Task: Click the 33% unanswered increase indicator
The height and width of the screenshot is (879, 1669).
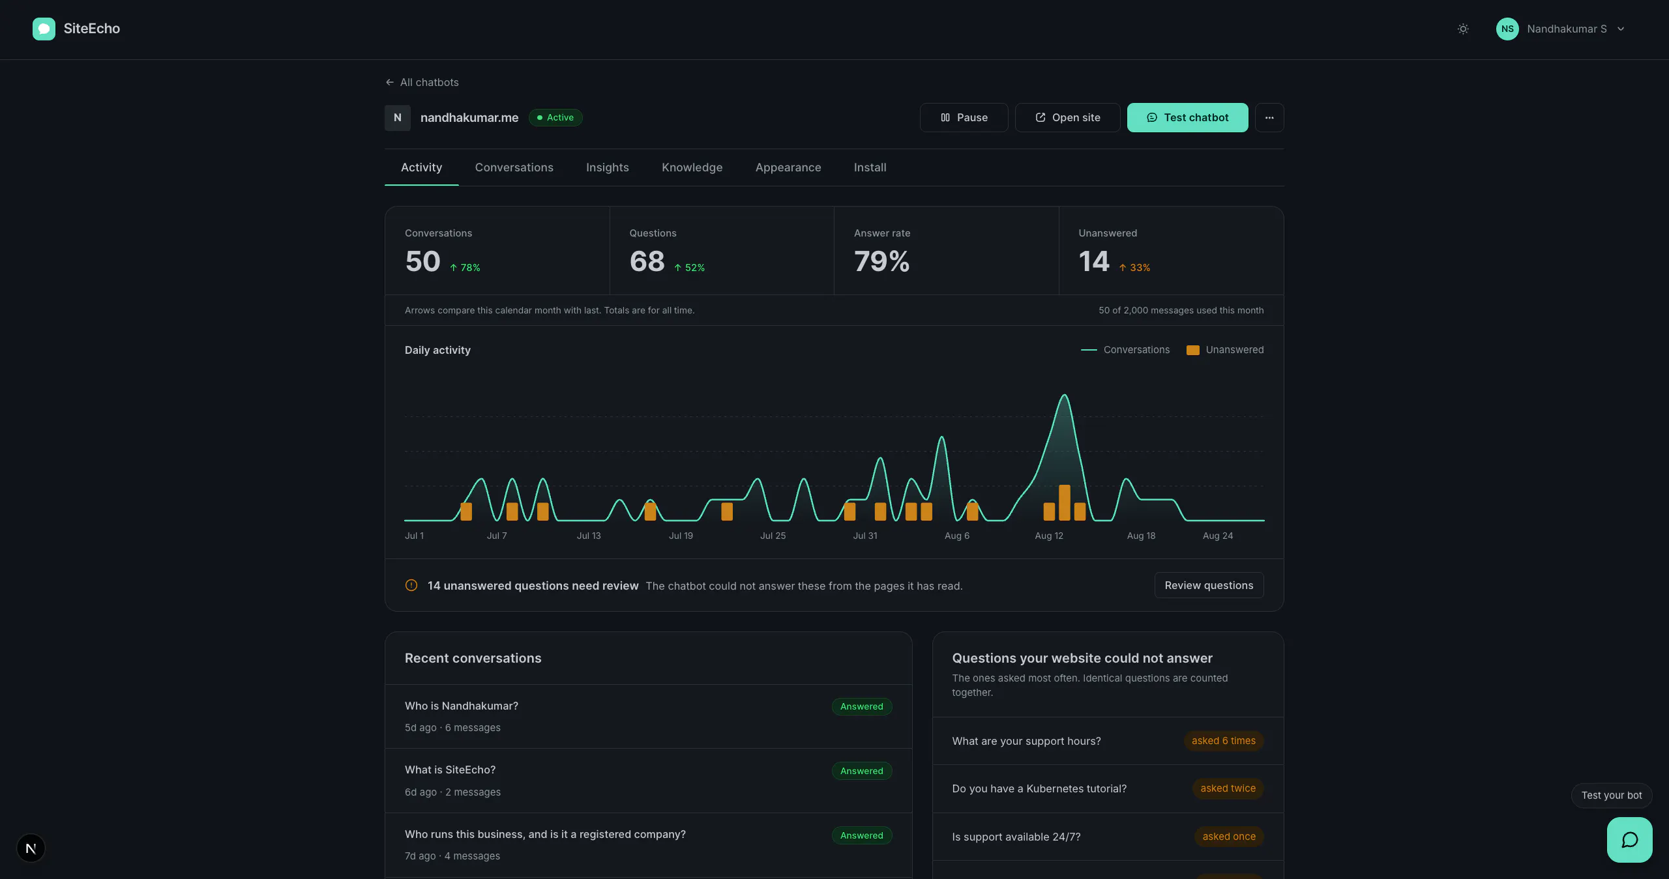Action: [x=1134, y=268]
